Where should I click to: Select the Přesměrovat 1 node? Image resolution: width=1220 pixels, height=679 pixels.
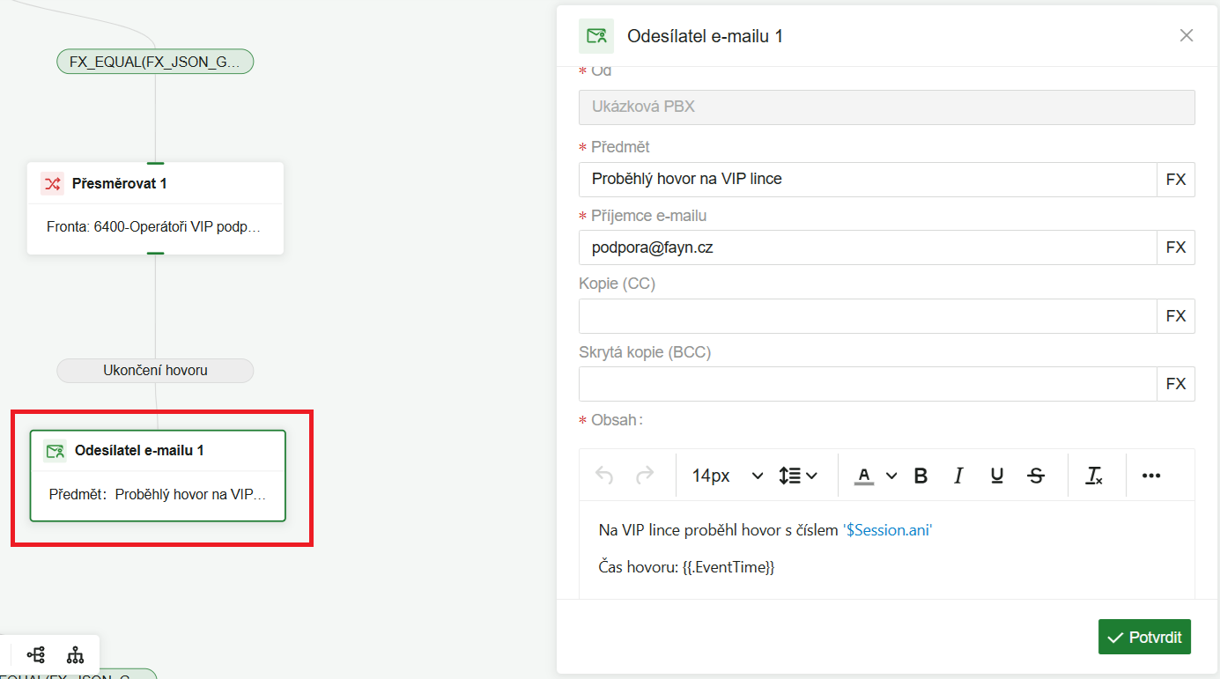pyautogui.click(x=155, y=208)
